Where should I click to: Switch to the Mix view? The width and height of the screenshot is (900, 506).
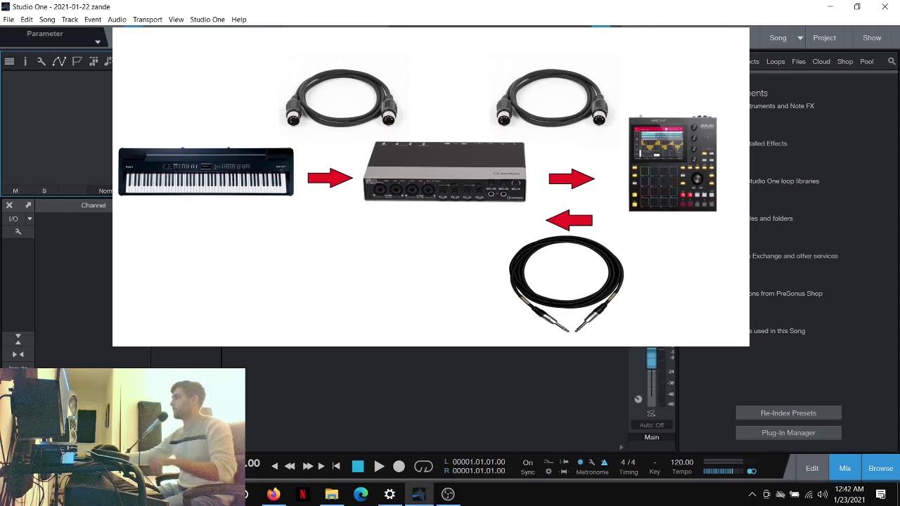[845, 469]
